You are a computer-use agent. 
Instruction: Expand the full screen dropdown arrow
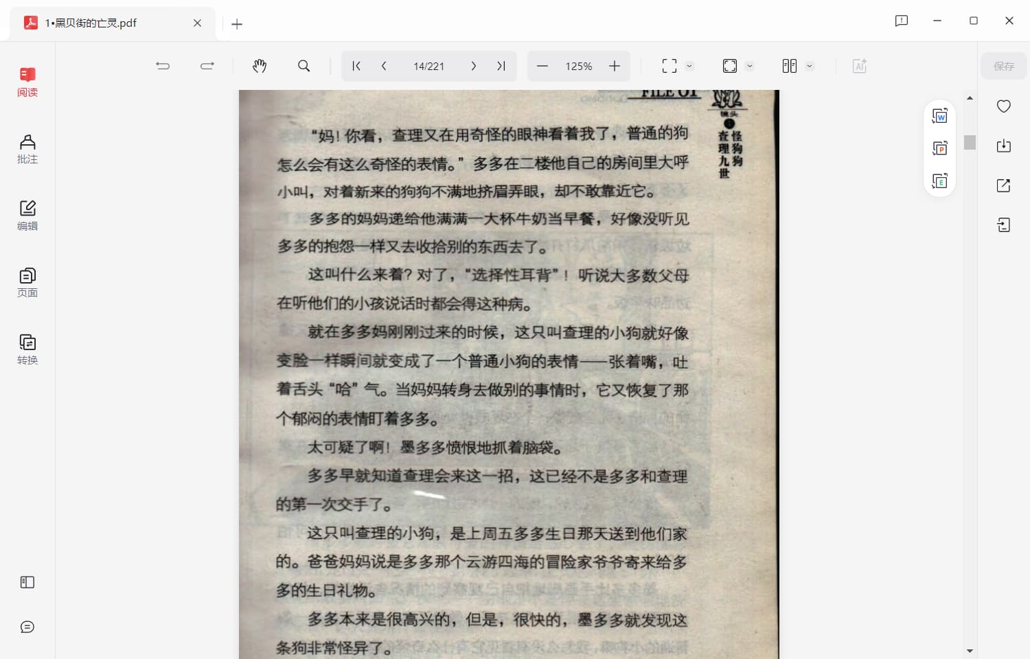tap(689, 66)
